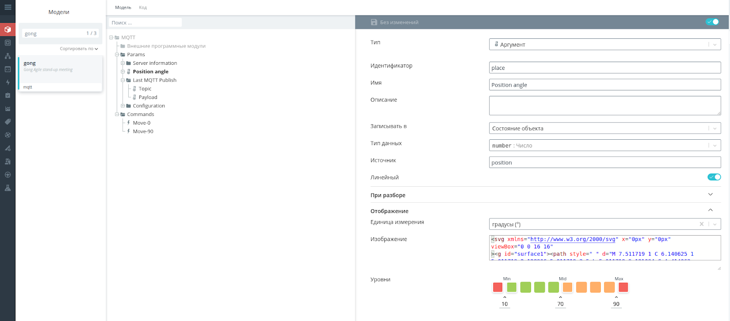Disable the Линейный toggle switch

pyautogui.click(x=714, y=177)
